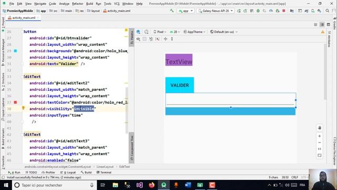Click the Make Project hammer icon
The image size is (337, 190).
(172, 11)
